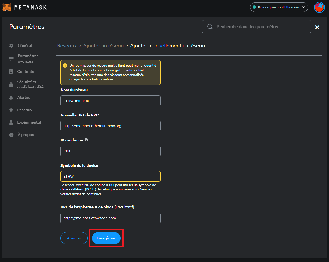Click the Contacts book icon

pyautogui.click(x=11, y=72)
